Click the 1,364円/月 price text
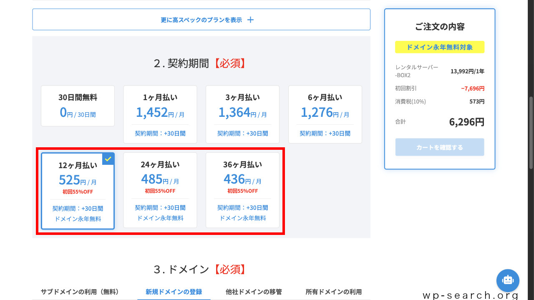Screen dimensions: 534x300 242,112
